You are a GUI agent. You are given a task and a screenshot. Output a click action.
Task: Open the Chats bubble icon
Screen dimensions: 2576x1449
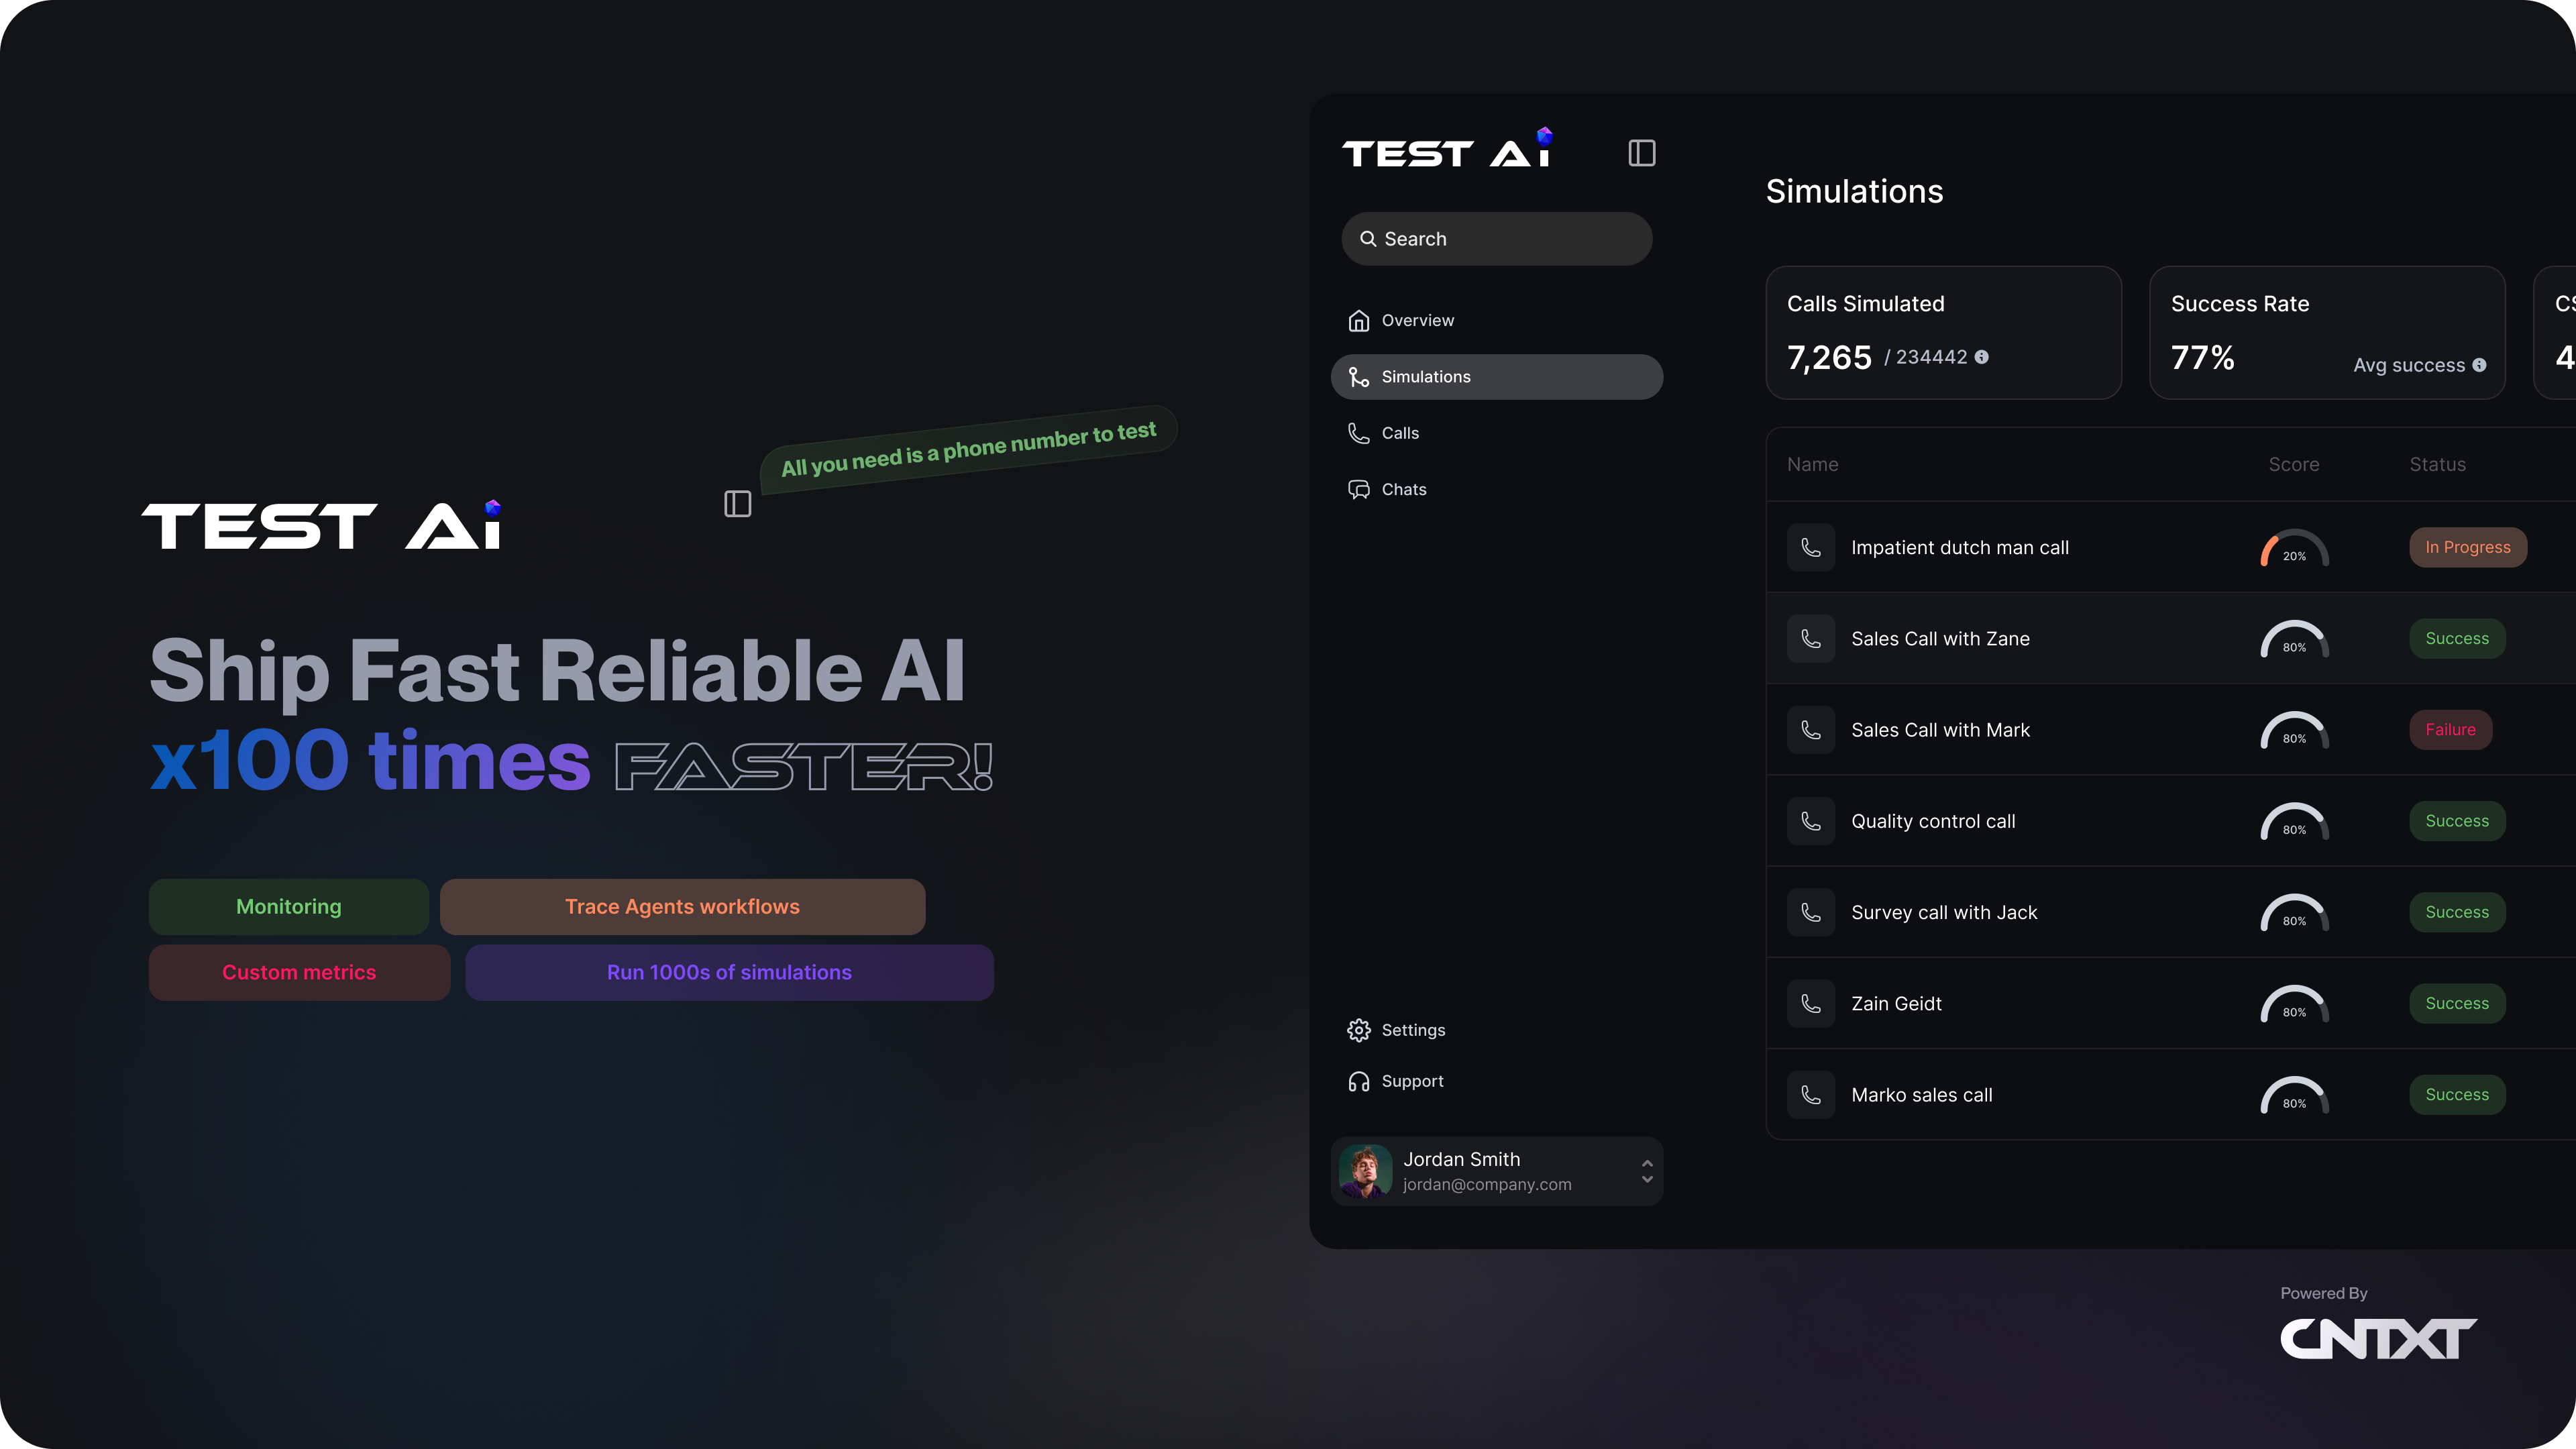tap(1359, 489)
